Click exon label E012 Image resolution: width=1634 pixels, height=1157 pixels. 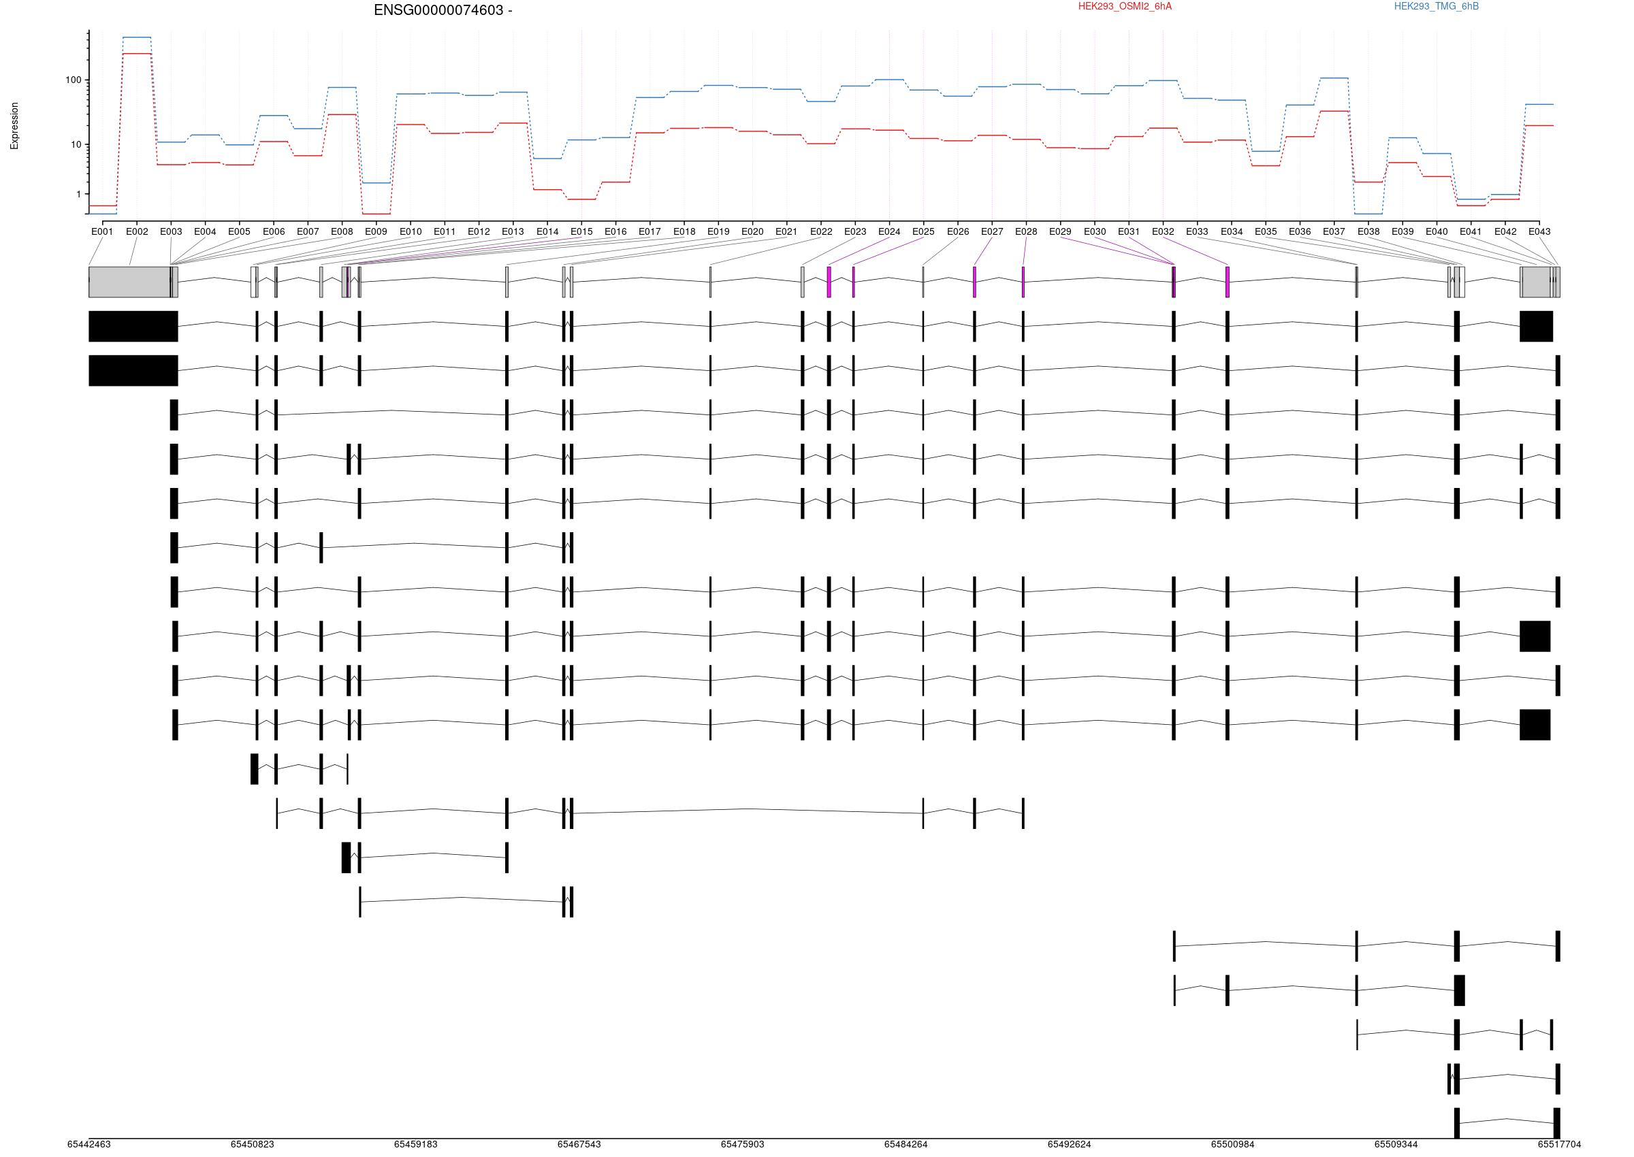pyautogui.click(x=478, y=231)
